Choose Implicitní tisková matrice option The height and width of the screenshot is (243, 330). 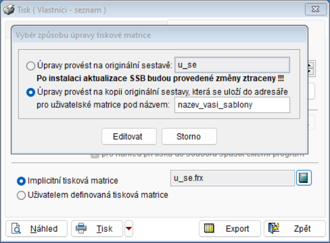tap(22, 181)
